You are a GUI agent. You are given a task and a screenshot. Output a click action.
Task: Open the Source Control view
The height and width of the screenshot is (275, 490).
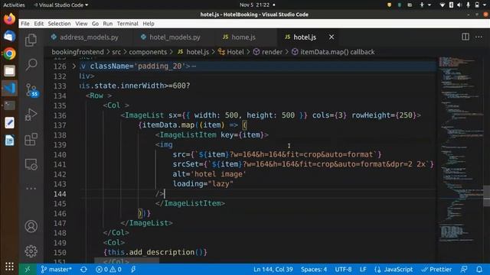coord(31,90)
